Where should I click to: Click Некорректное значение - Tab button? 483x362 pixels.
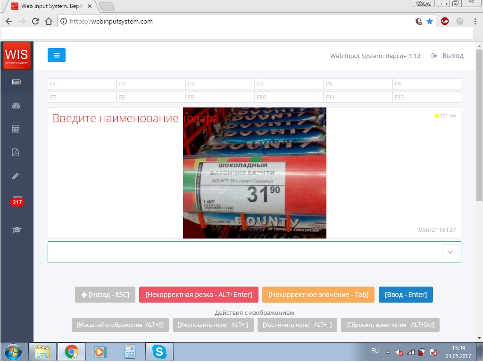click(318, 295)
